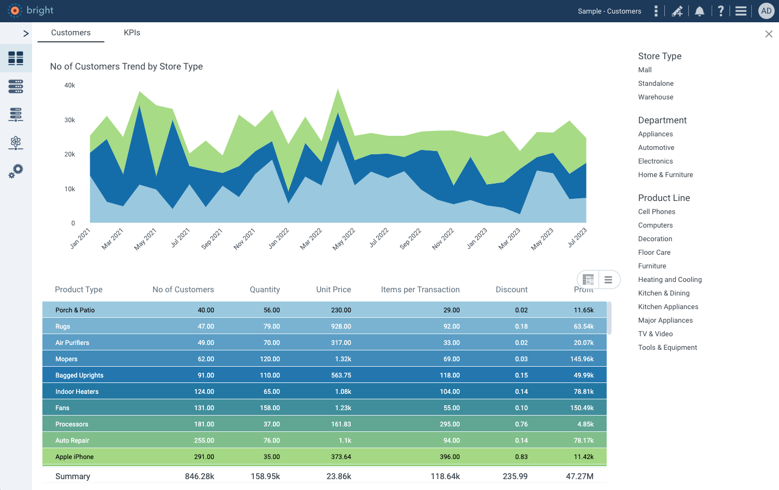Image resolution: width=779 pixels, height=490 pixels.
Task: Open the hamburger menu near the avatar
Action: (x=741, y=11)
